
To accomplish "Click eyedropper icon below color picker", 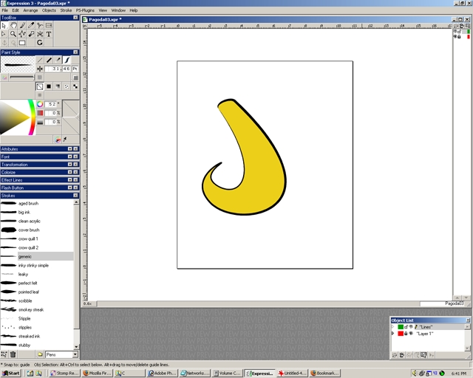I will tap(65, 140).
